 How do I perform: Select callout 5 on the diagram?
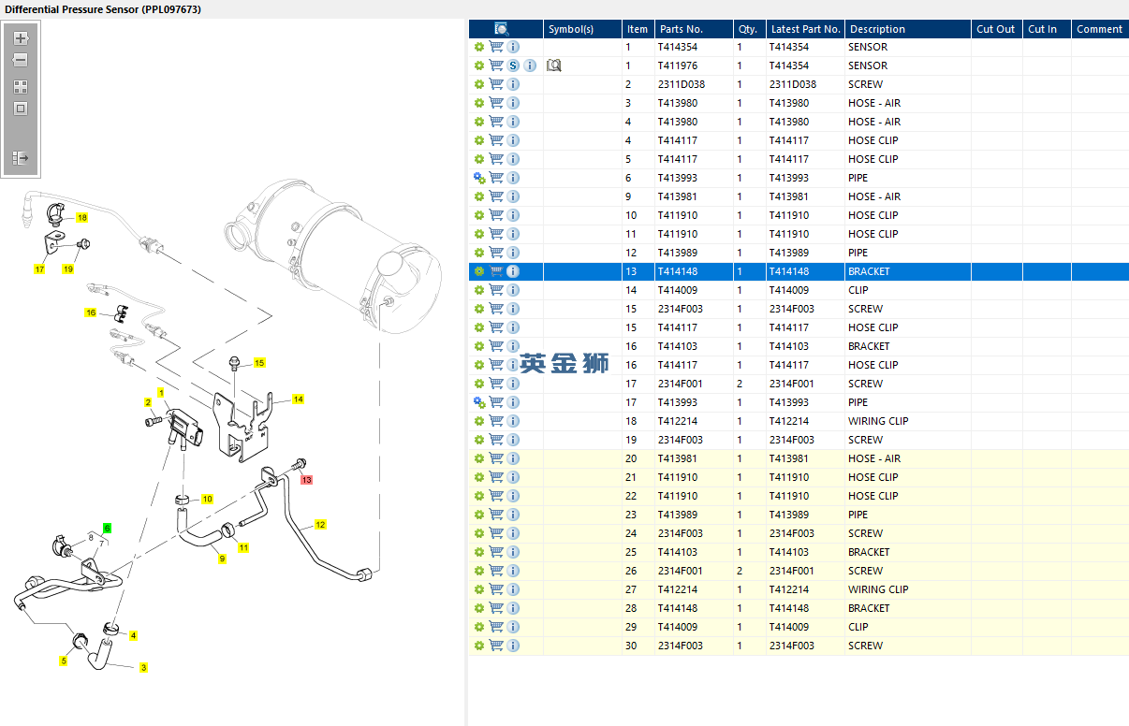click(64, 661)
